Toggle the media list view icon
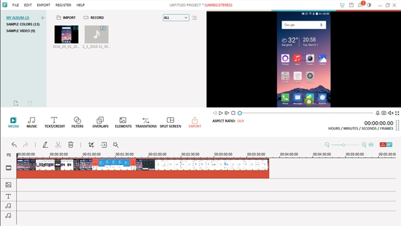The height and width of the screenshot is (226, 401). click(x=194, y=18)
